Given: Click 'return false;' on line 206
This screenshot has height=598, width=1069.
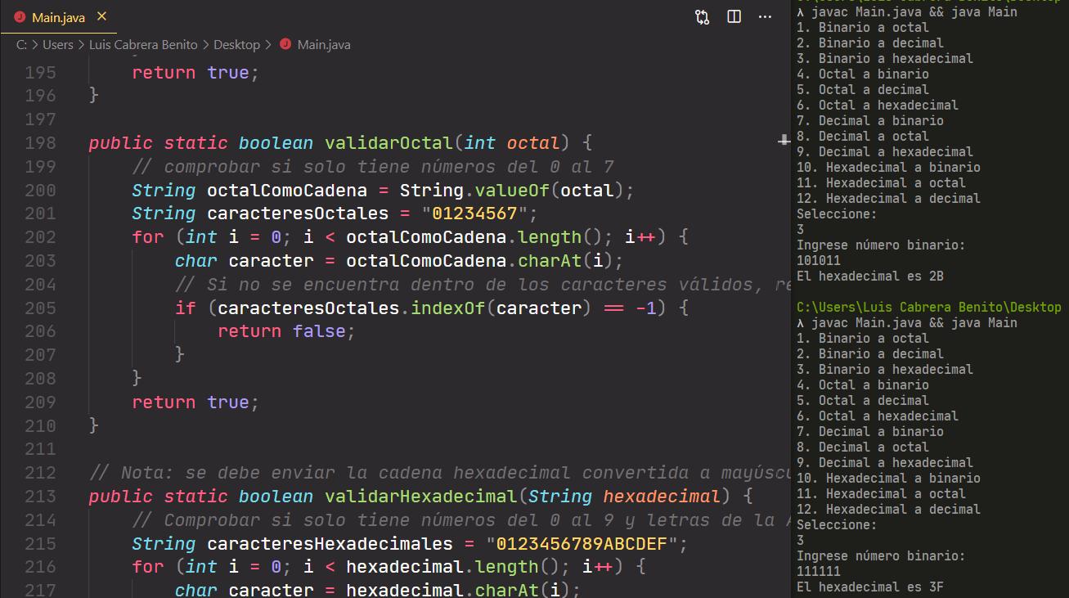Looking at the screenshot, I should pos(287,331).
